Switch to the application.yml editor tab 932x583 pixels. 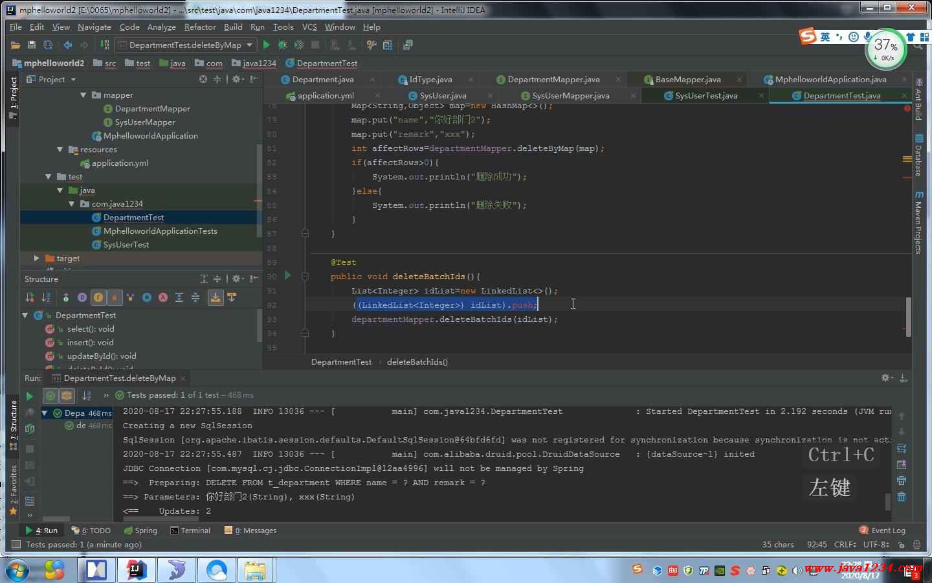click(x=325, y=95)
